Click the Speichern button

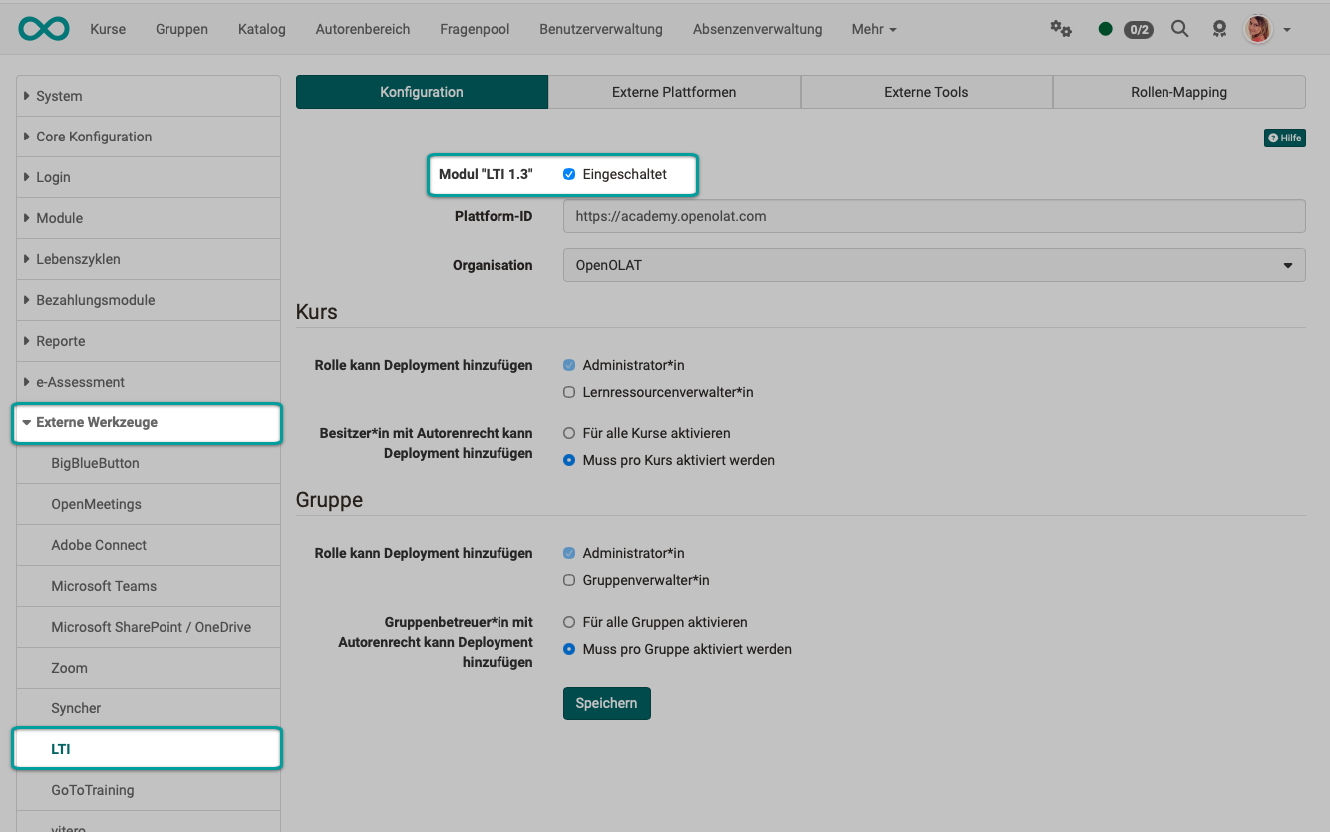pyautogui.click(x=606, y=703)
